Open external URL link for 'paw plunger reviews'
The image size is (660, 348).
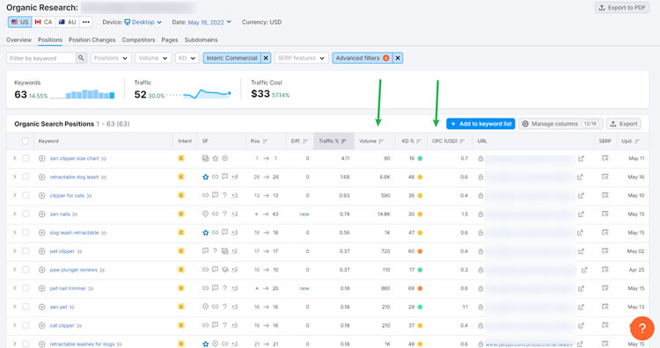coord(584,270)
